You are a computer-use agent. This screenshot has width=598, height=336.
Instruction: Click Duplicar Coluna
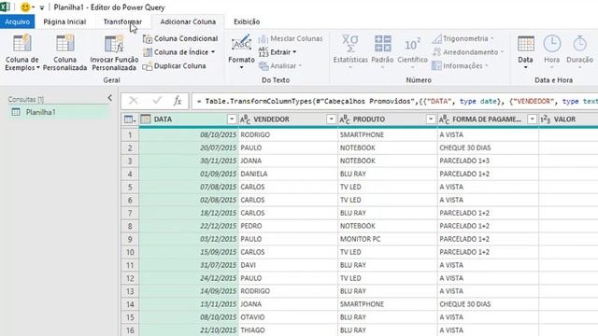pos(175,66)
